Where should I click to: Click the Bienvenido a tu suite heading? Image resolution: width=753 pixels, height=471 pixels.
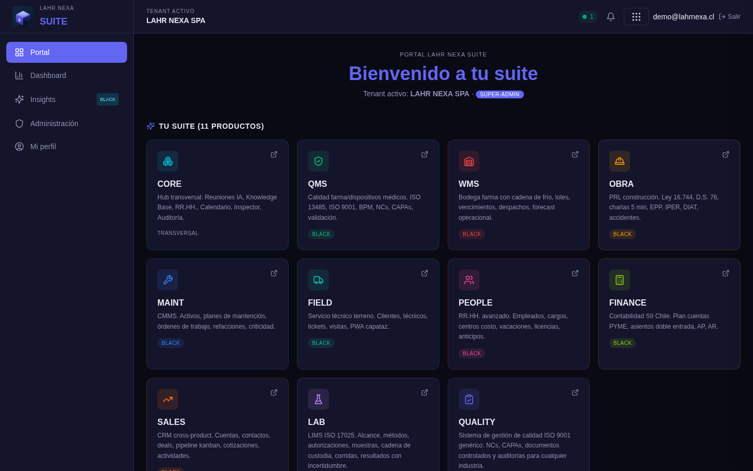point(443,74)
